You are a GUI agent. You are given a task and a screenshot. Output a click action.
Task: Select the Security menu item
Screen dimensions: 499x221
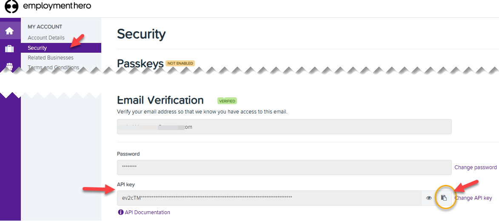(37, 48)
